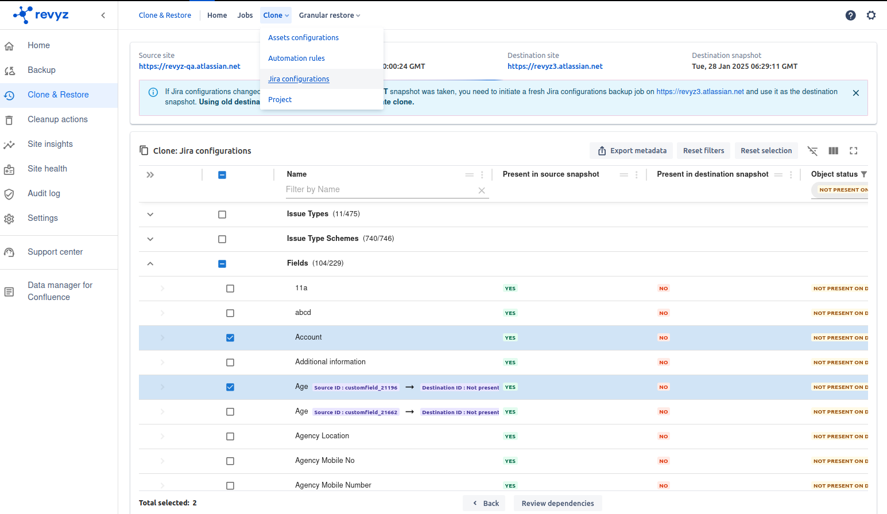The width and height of the screenshot is (887, 514).
Task: Expand the Issue Types group
Action: click(x=150, y=215)
